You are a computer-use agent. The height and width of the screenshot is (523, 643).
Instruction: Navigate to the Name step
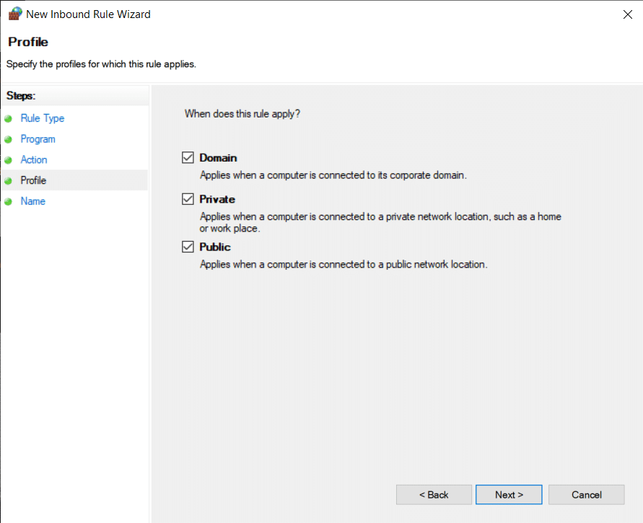pyautogui.click(x=33, y=201)
